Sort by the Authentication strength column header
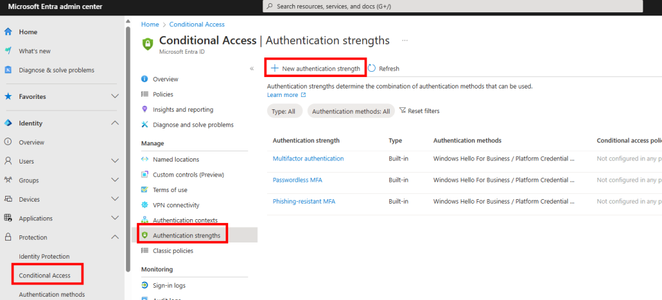The width and height of the screenshot is (662, 300). click(306, 140)
